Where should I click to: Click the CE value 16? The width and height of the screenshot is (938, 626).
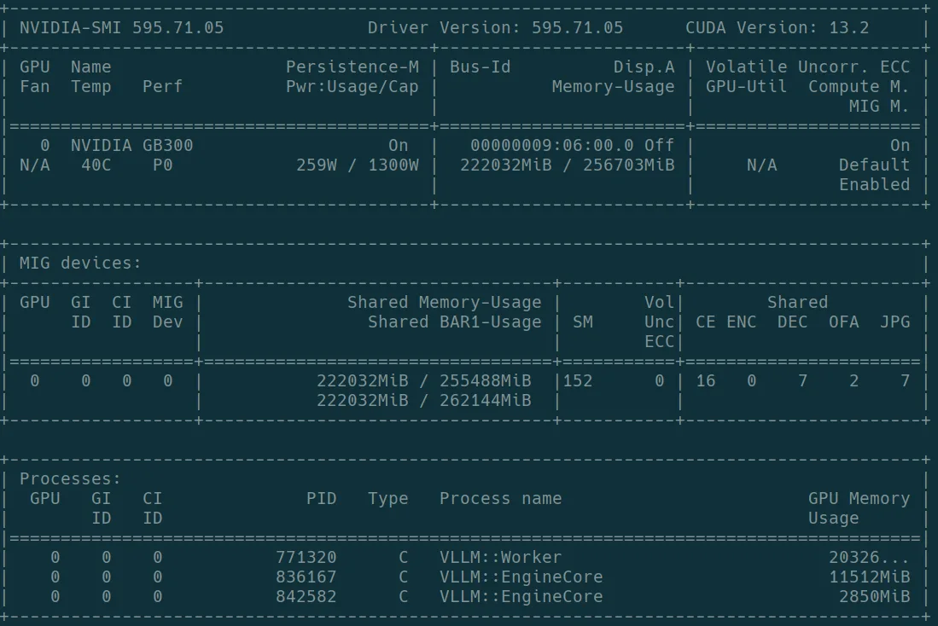(x=705, y=381)
